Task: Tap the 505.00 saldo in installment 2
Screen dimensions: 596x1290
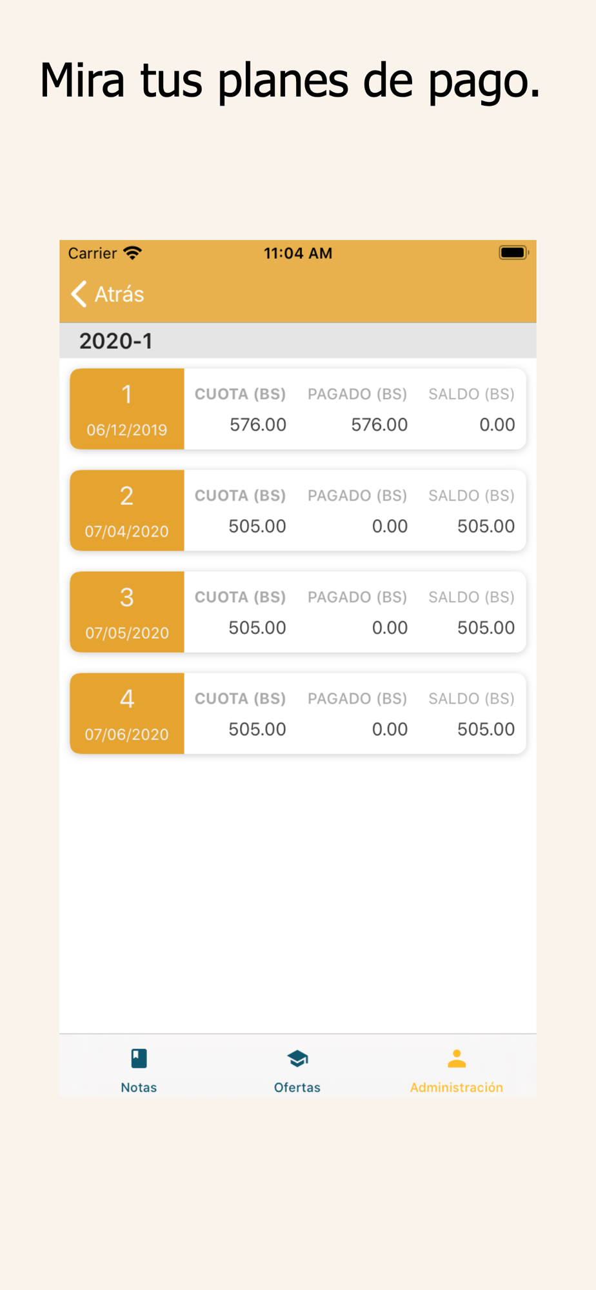Action: [486, 526]
